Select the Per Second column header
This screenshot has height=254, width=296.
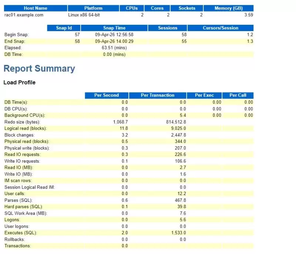107,95
